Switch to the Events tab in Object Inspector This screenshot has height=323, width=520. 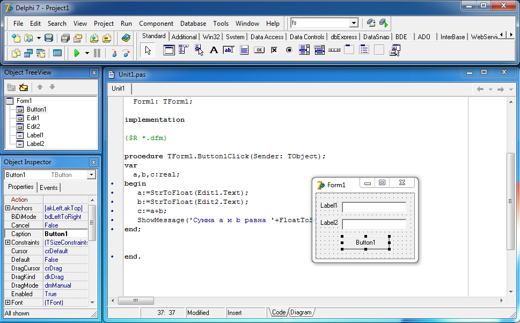click(49, 188)
